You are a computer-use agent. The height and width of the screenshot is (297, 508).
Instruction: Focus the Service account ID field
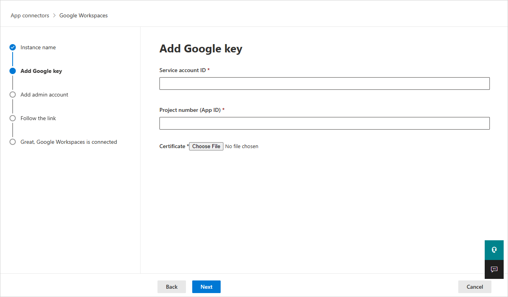click(324, 84)
